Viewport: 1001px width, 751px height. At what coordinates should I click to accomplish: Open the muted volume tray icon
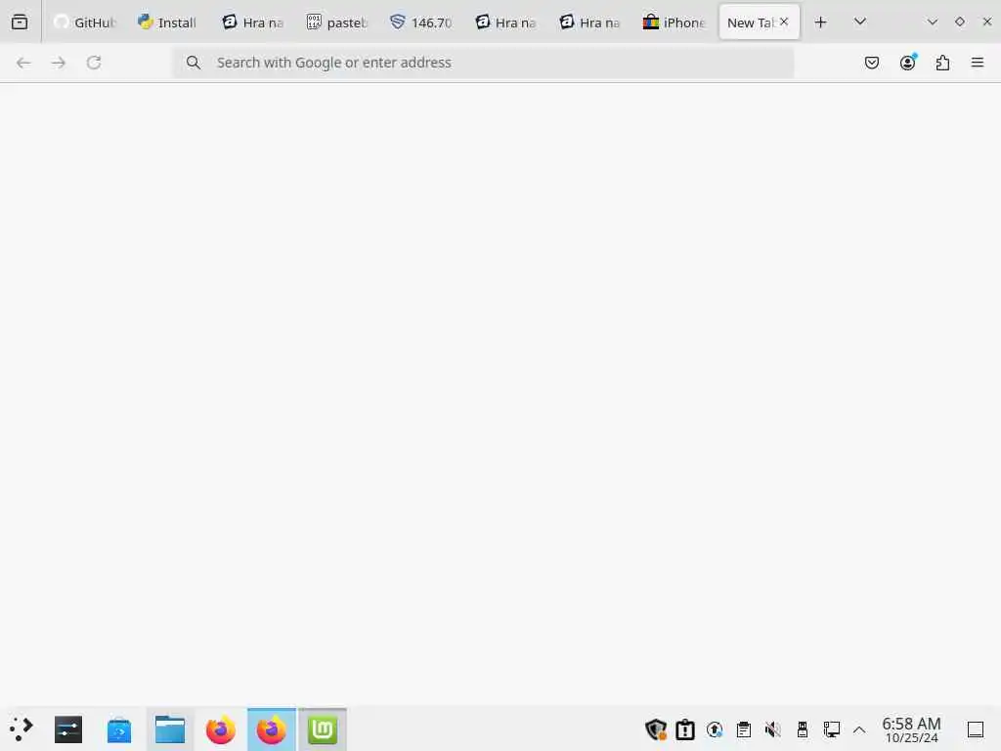click(x=772, y=729)
